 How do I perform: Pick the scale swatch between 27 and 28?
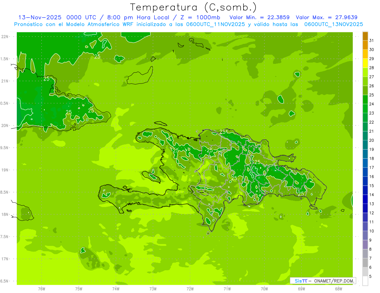tap(365, 72)
